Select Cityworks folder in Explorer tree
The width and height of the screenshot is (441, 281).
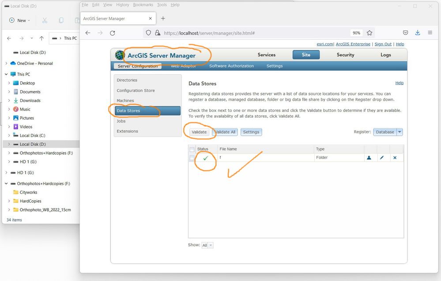28,192
